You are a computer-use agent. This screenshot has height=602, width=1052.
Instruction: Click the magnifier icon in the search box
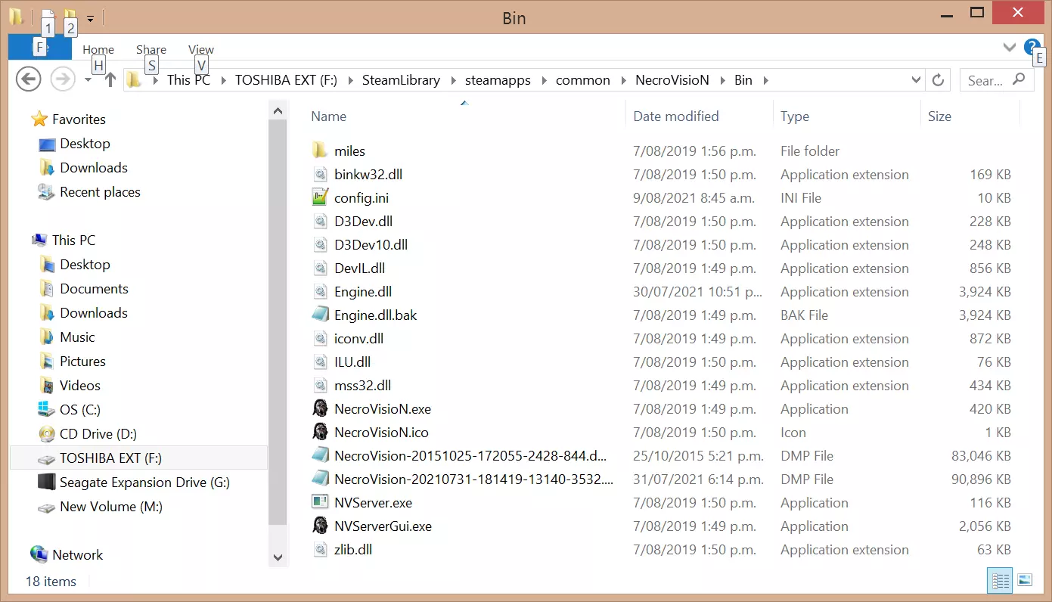[1019, 79]
